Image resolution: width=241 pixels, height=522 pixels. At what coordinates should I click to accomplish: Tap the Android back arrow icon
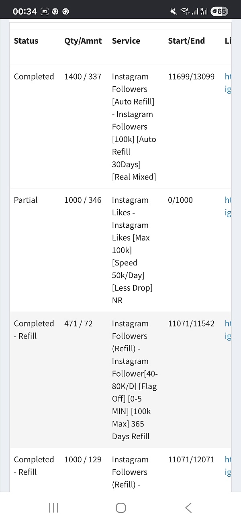[x=188, y=508]
